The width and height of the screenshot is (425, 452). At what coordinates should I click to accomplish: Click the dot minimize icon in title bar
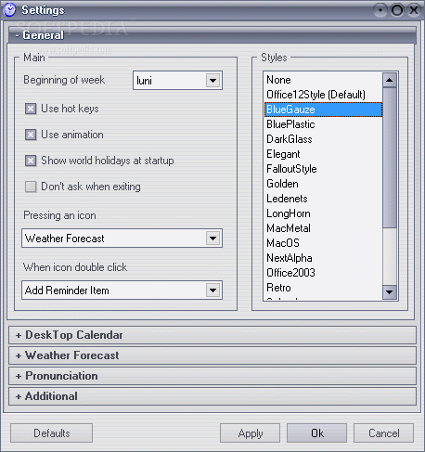tap(380, 10)
